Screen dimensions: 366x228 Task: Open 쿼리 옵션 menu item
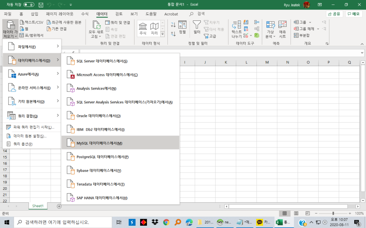32,144
